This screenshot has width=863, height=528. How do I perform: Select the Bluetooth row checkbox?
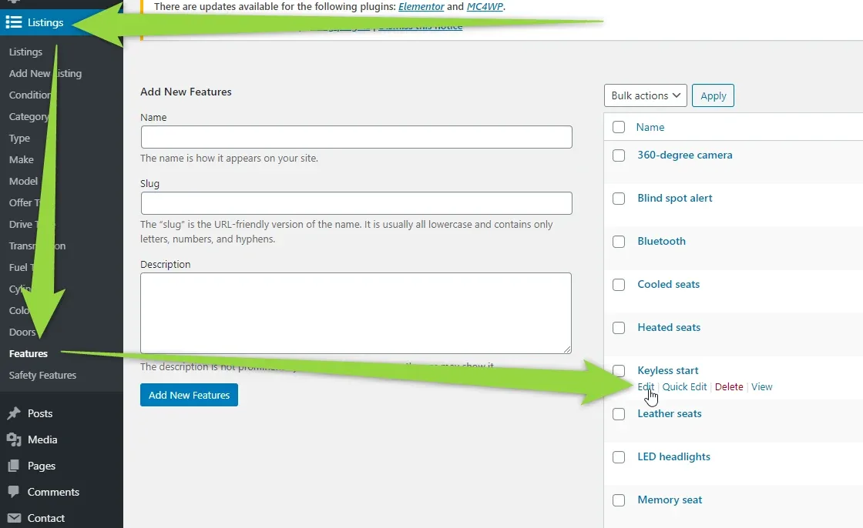click(x=619, y=242)
